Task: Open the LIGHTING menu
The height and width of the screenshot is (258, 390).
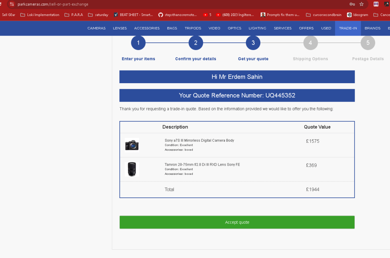Action: tap(257, 28)
